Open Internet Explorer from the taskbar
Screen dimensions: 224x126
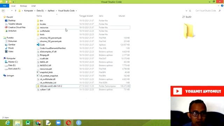pyautogui.click(x=8, y=123)
